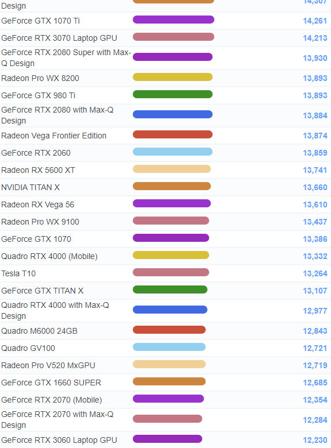Viewport: 331px width, 448px height.
Task: Click the score 13,264
Action: [315, 273]
